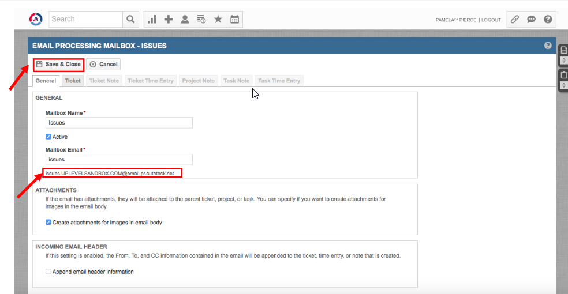Open the Create plus icon menu
This screenshot has width=568, height=294.
(x=168, y=19)
